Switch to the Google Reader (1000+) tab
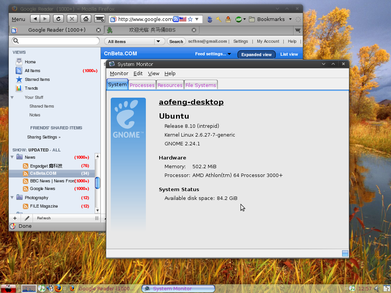This screenshot has height=293, width=391. (x=57, y=30)
